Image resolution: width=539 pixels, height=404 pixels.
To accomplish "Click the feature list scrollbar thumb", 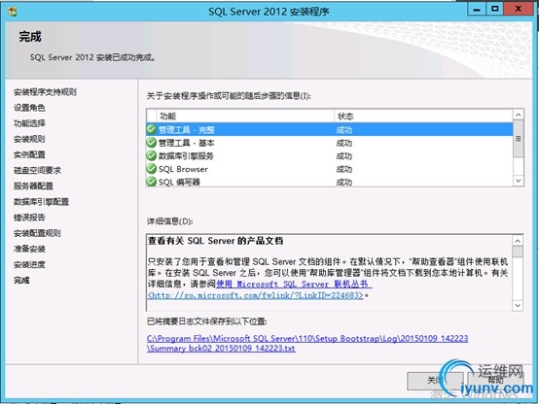I will 519,139.
